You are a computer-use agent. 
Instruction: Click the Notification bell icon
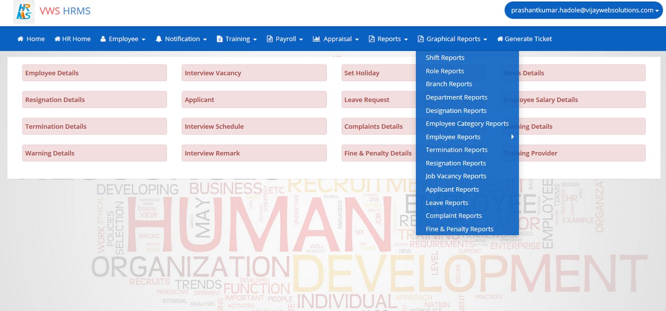(x=159, y=38)
